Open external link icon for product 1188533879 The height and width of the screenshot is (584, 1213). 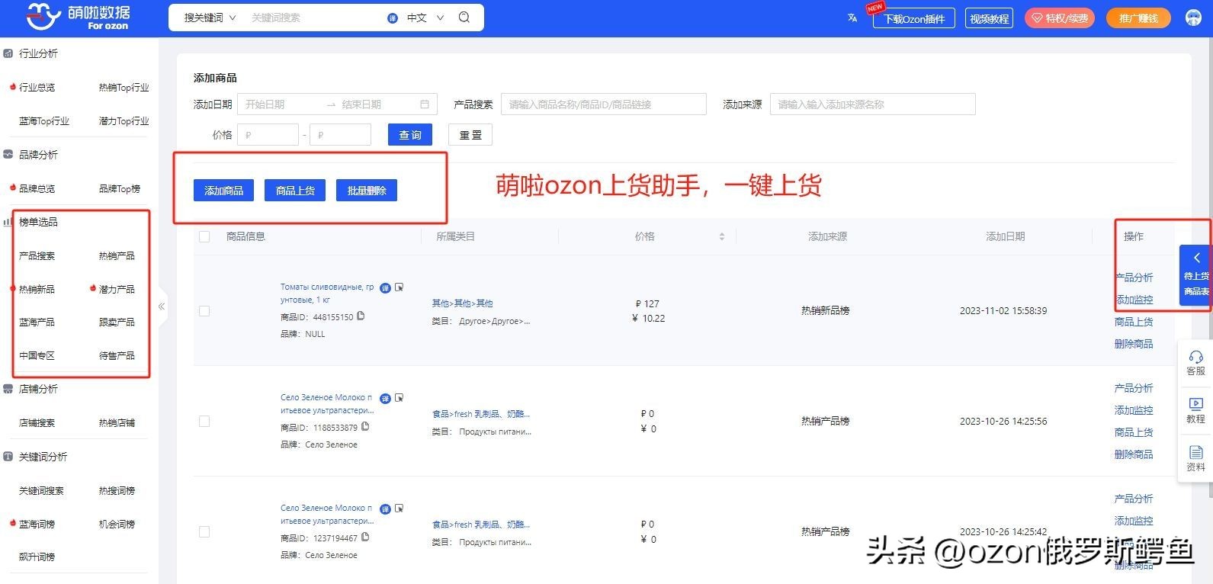click(399, 398)
